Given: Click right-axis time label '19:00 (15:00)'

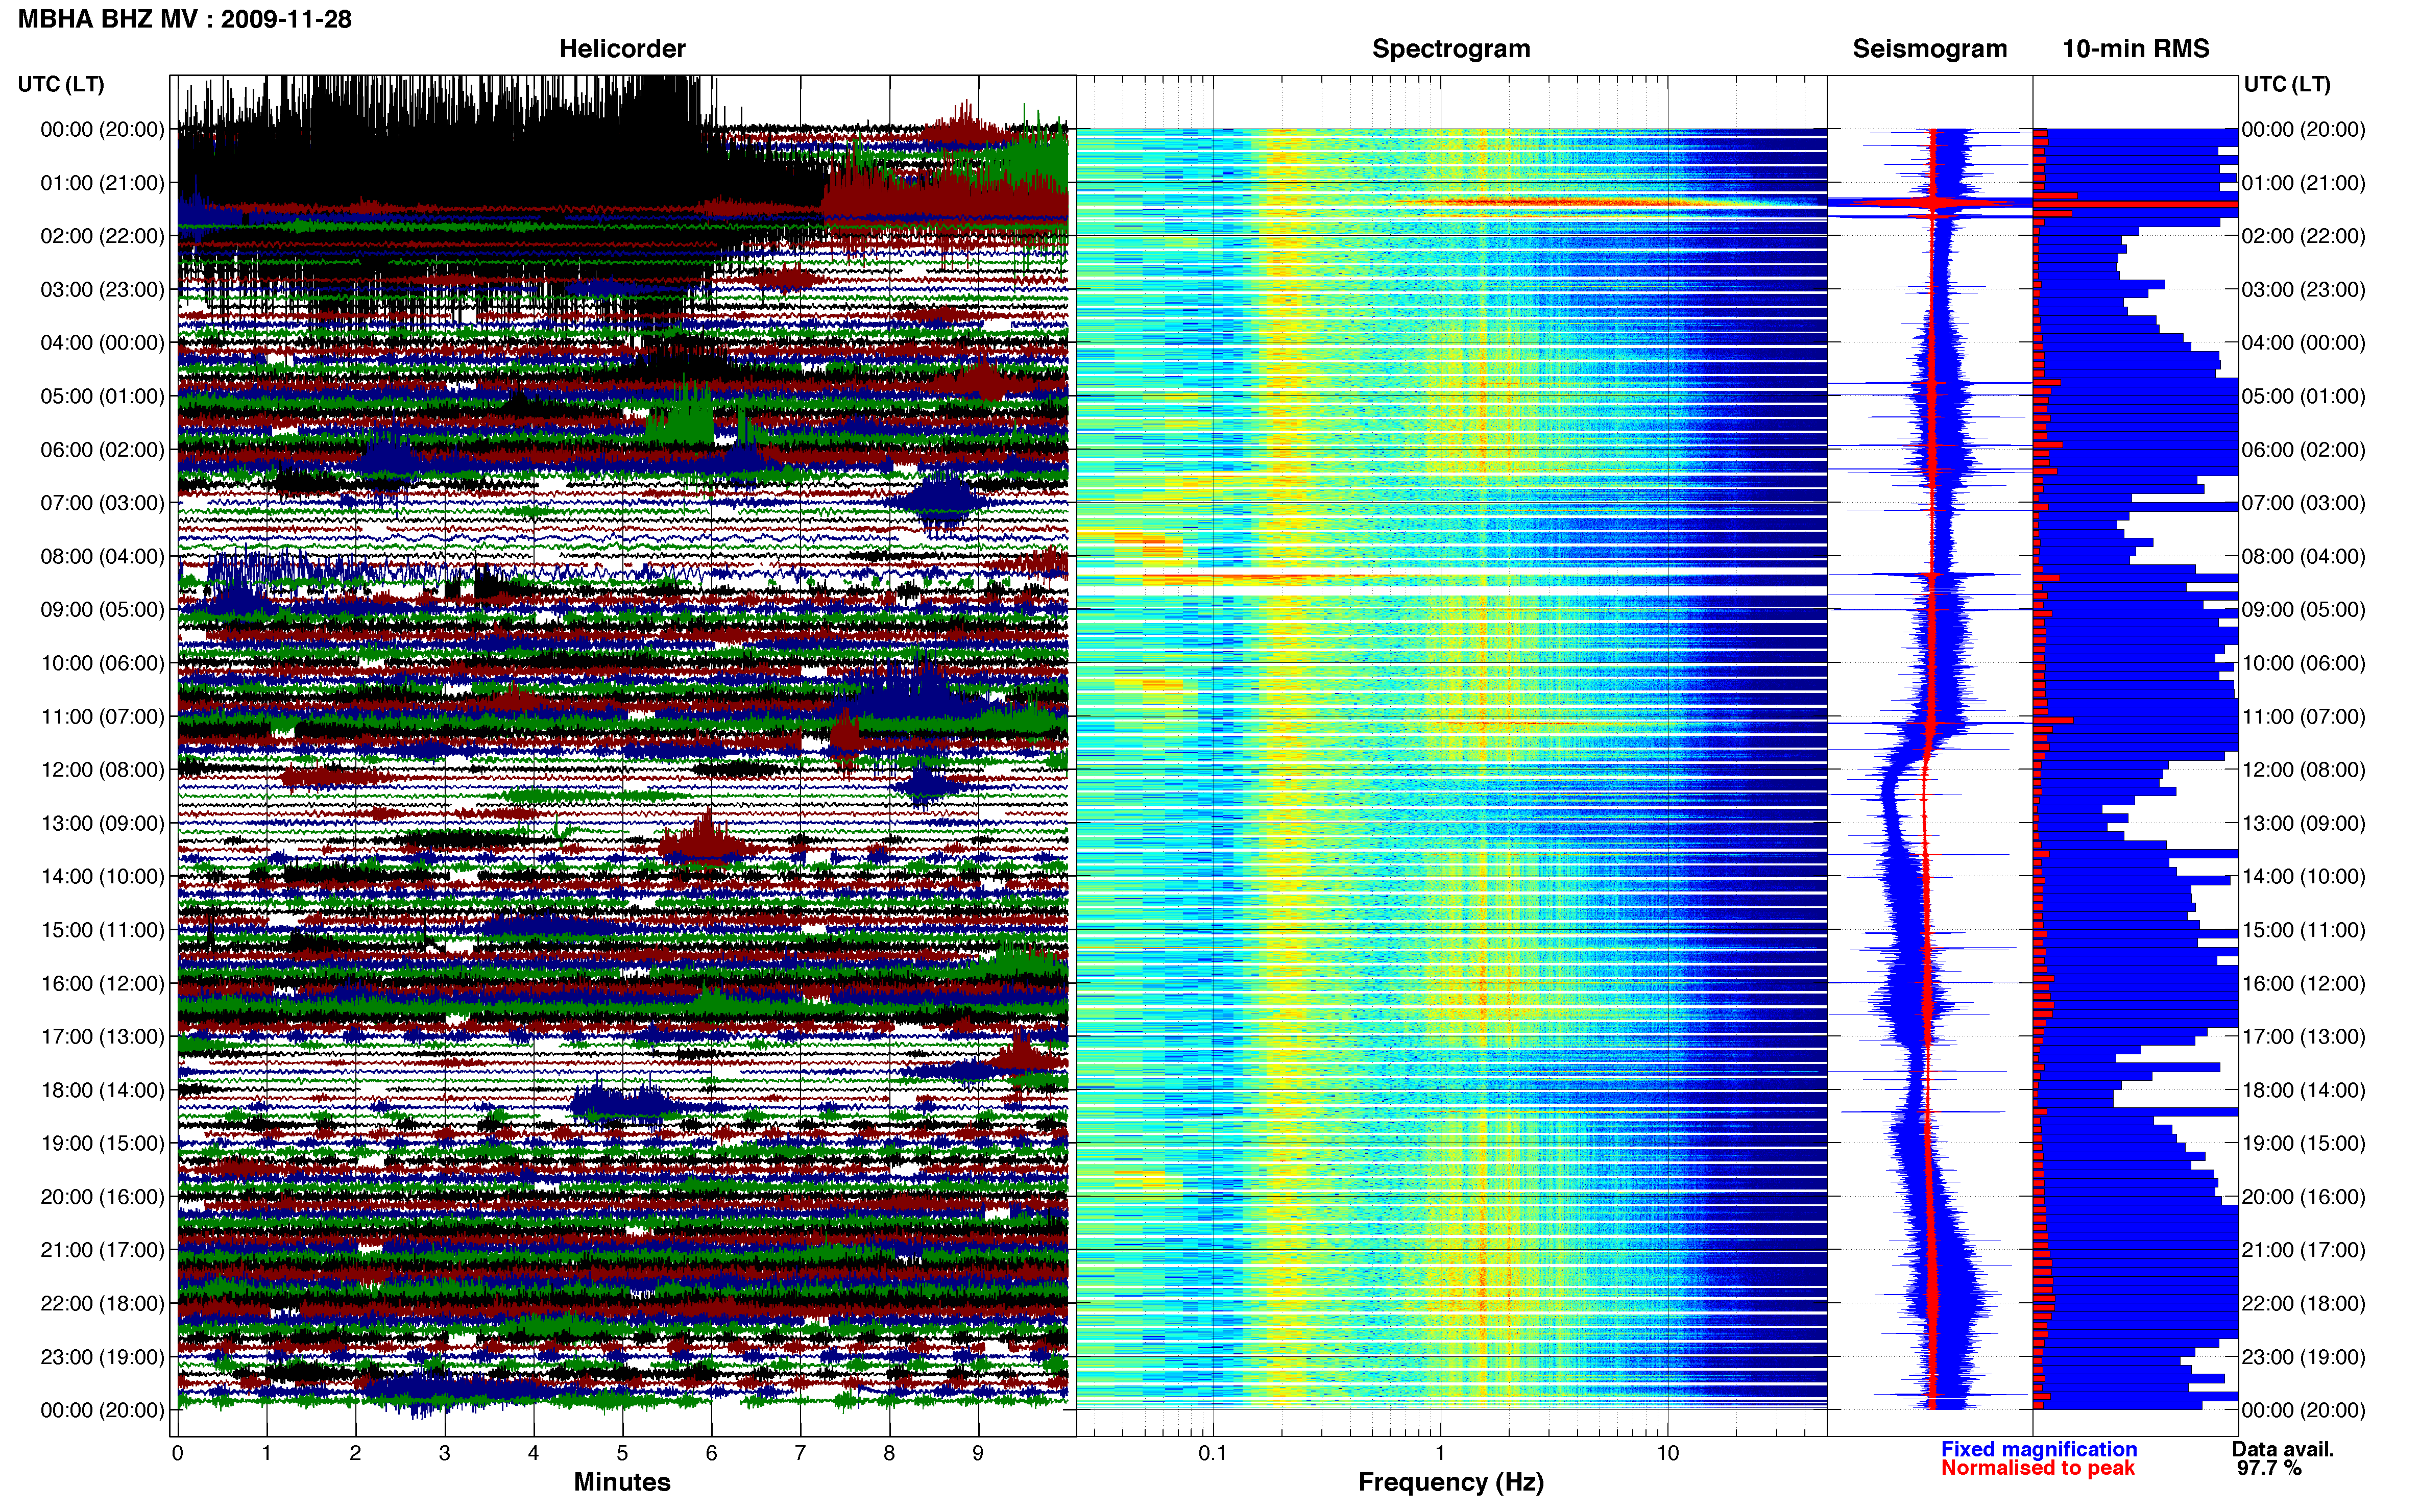Looking at the screenshot, I should click(2304, 1144).
